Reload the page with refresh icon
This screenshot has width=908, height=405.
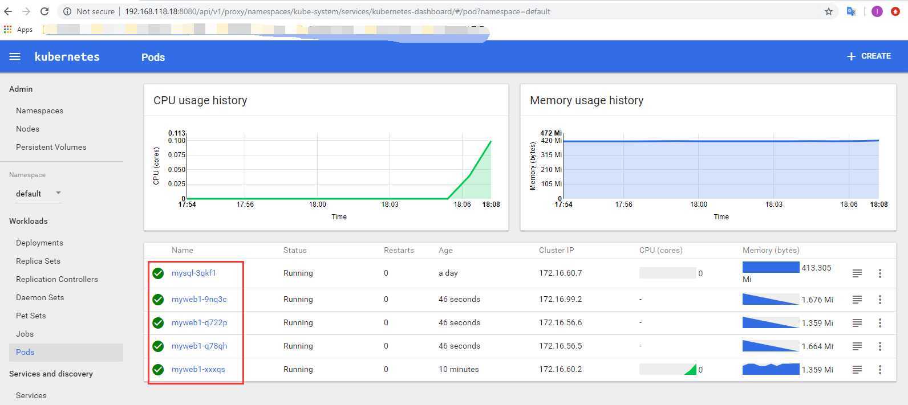point(44,11)
